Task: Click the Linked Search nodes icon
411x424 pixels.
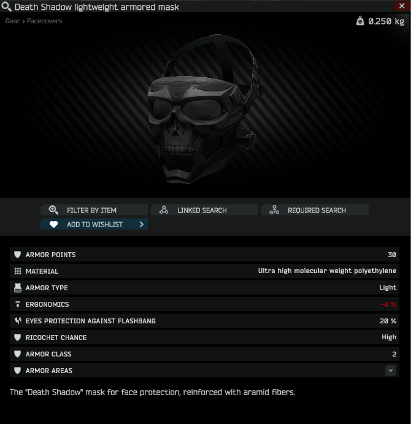Action: (x=164, y=210)
